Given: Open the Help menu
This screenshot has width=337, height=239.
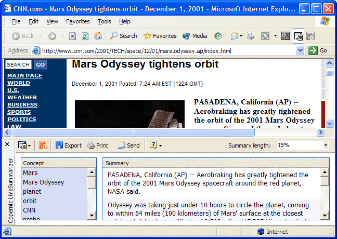Looking at the screenshot, I should 125,21.
